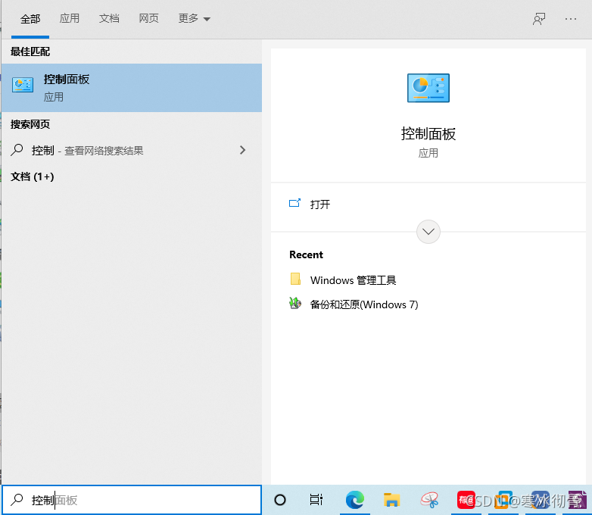The width and height of the screenshot is (592, 515).
Task: Click the 控制面板 title in preview pane
Action: pyautogui.click(x=428, y=134)
